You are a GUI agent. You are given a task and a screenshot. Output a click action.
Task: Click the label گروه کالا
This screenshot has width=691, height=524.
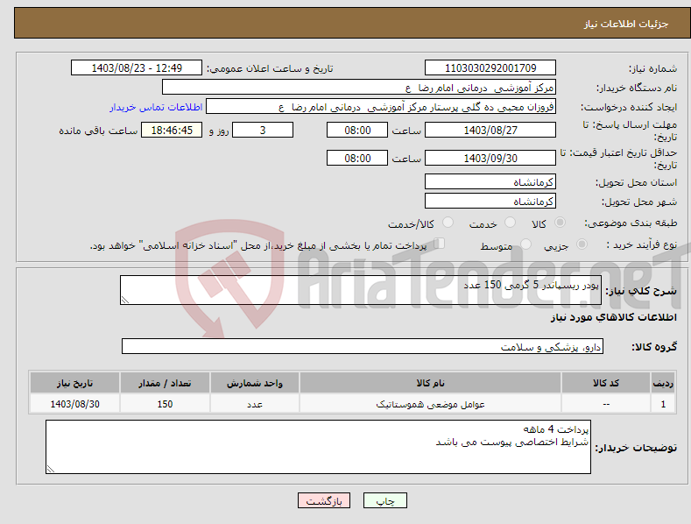654,347
